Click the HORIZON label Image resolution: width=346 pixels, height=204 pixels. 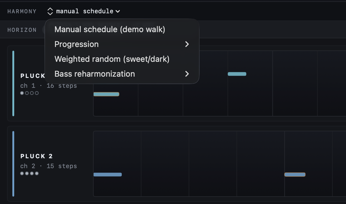coord(22,30)
